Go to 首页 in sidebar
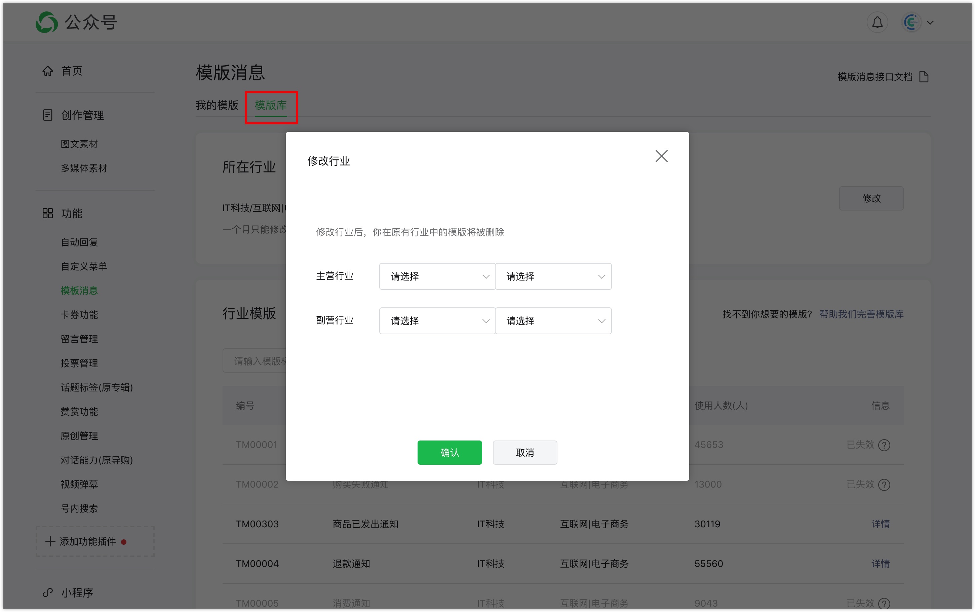 point(72,71)
